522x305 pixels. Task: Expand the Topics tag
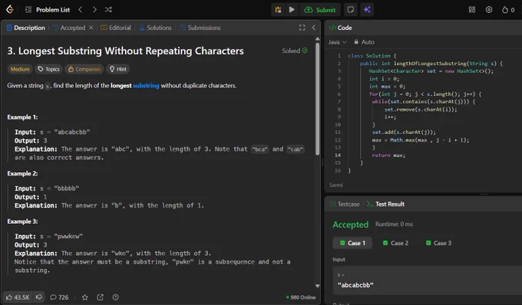[x=49, y=69]
